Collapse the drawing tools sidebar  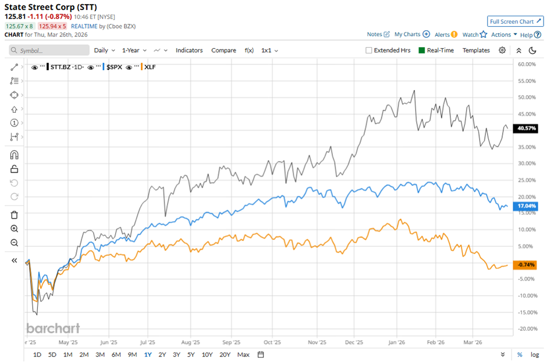pyautogui.click(x=15, y=260)
